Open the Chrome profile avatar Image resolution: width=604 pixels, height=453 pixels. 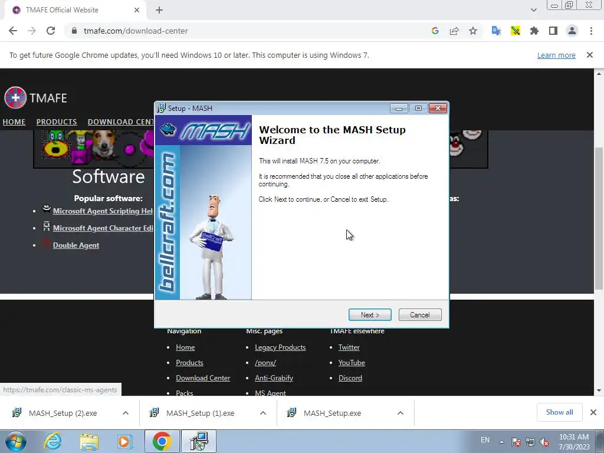tap(572, 31)
